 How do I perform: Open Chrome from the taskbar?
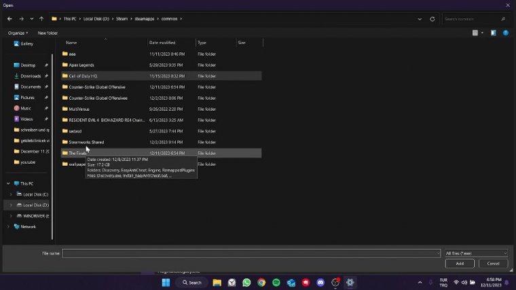click(x=261, y=282)
